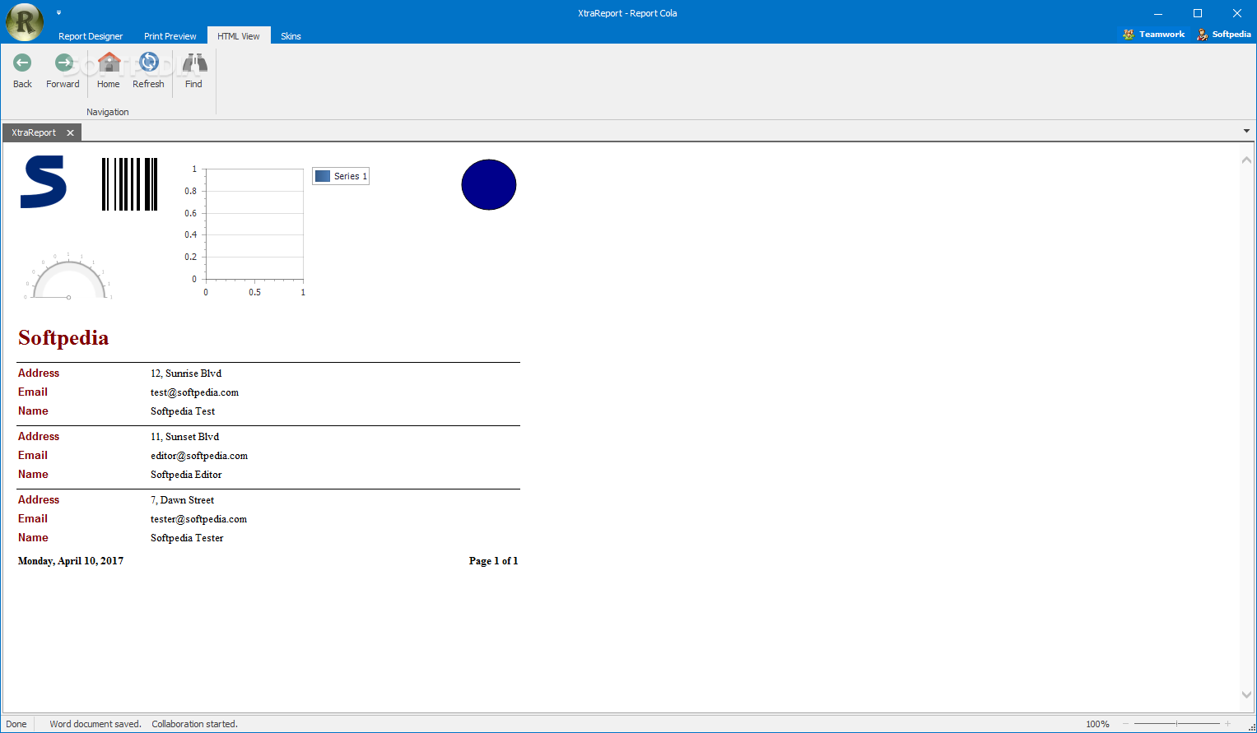Viewport: 1257px width, 733px height.
Task: Refresh the HTML view
Action: coord(148,71)
